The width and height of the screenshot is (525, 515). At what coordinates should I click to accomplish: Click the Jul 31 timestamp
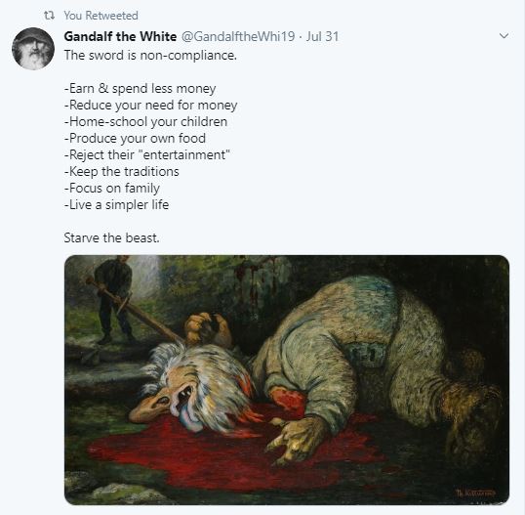coord(322,36)
